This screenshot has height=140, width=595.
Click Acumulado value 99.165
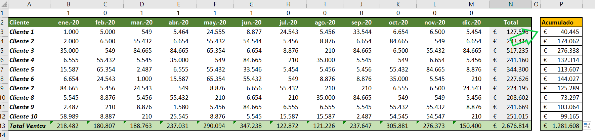coord(561,116)
